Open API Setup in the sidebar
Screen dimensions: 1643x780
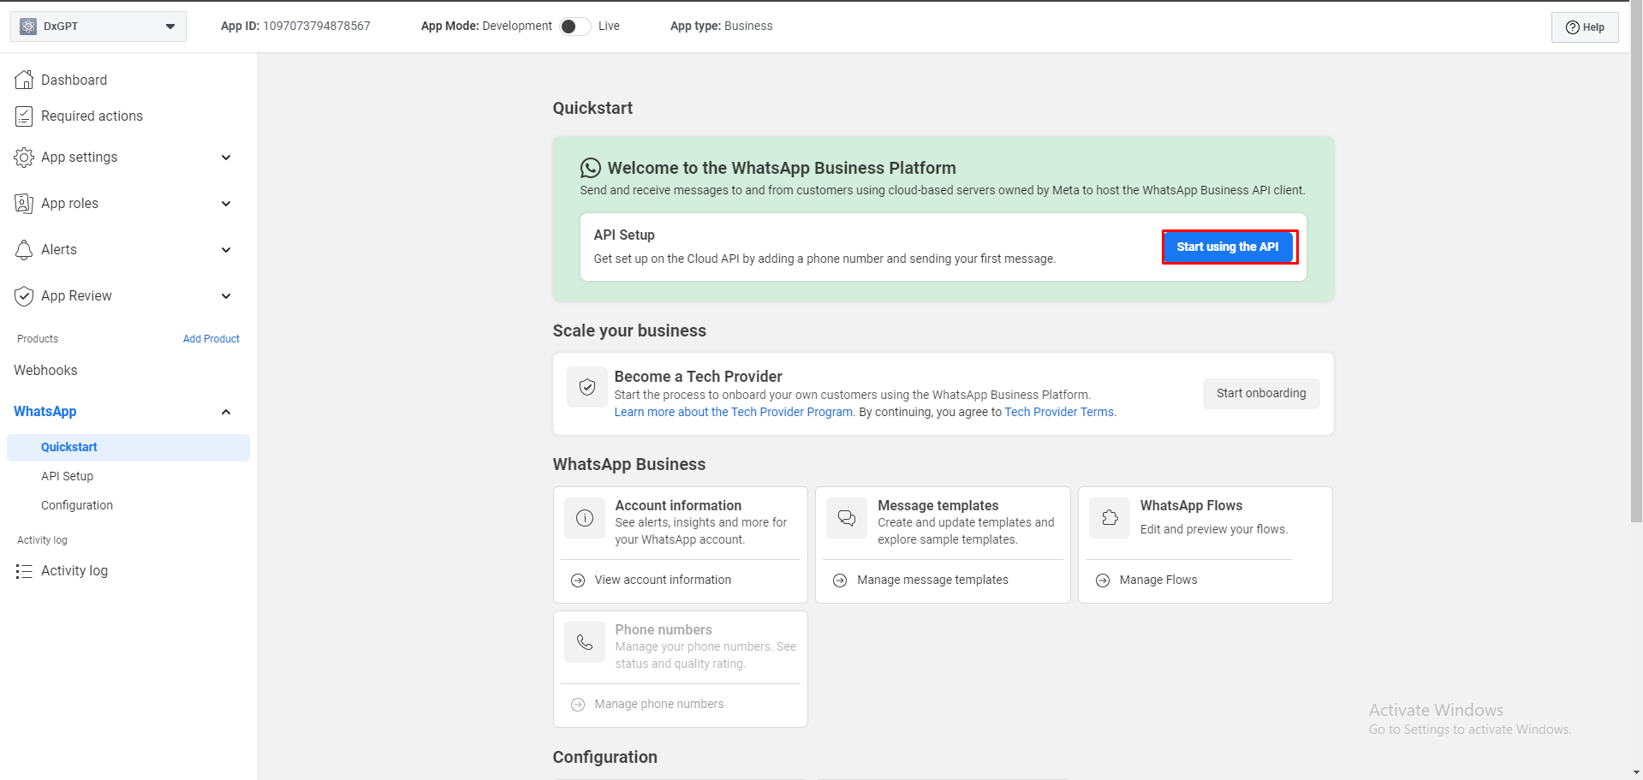[67, 476]
